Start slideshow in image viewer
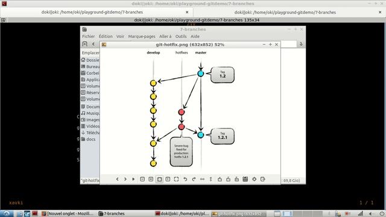Screen dimensions: 386x217 (x=133, y=179)
